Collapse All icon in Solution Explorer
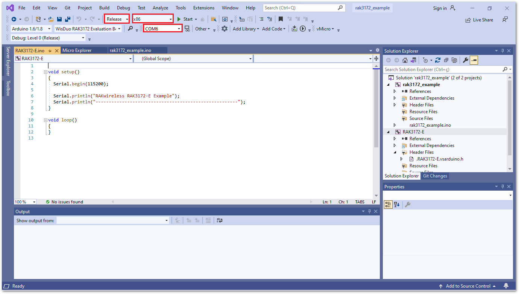This screenshot has height=294, width=519. pyautogui.click(x=446, y=60)
